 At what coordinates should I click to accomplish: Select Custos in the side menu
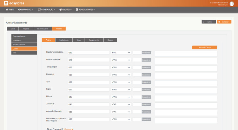coord(24,49)
